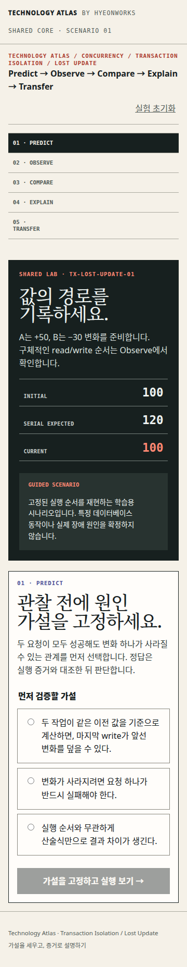
Task: Reset the experiment via 실험 초기화 link
Action: coord(155,108)
